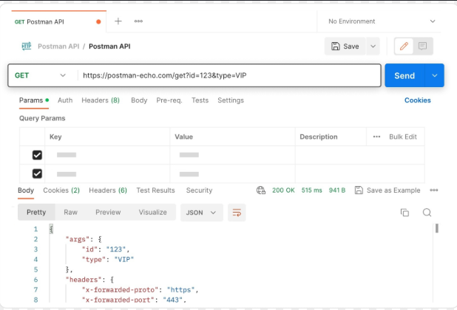The height and width of the screenshot is (310, 457).
Task: Click into the request URL field
Action: coord(228,75)
